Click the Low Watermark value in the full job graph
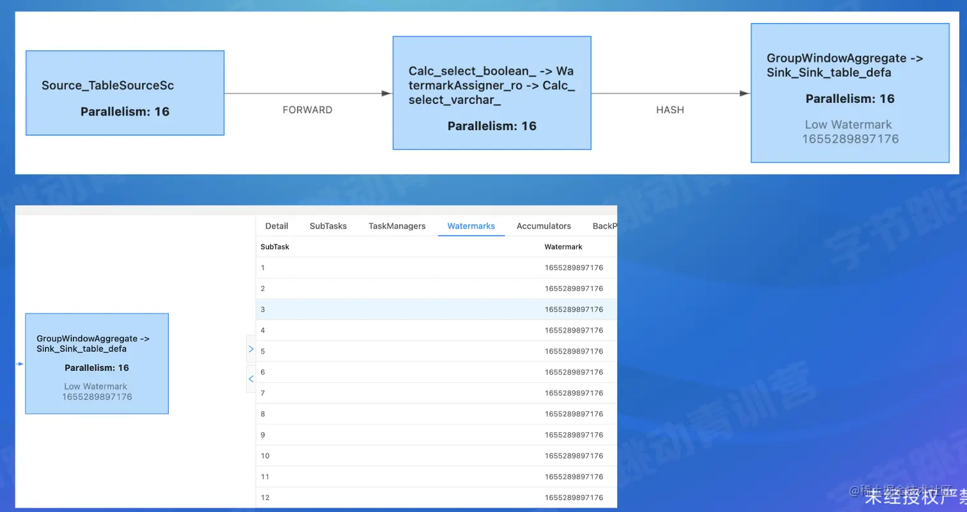This screenshot has height=512, width=967. click(850, 139)
